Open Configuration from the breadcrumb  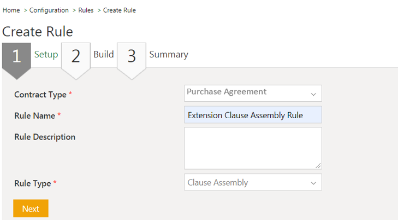coord(49,10)
